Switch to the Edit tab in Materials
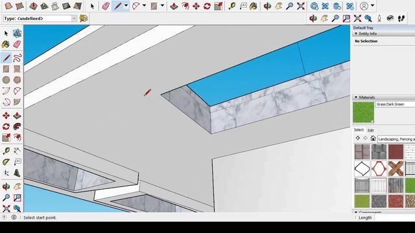Viewport: 415px width, 233px height. [371, 130]
